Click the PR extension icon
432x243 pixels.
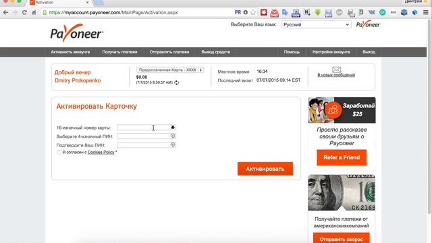[238, 12]
